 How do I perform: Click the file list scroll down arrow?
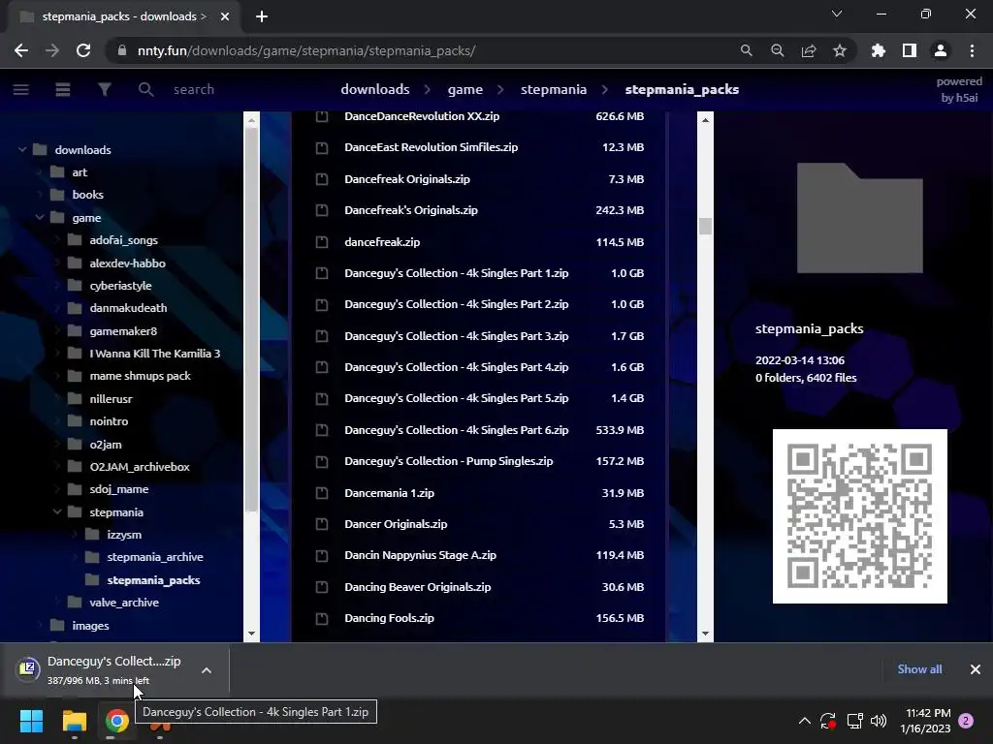click(705, 634)
